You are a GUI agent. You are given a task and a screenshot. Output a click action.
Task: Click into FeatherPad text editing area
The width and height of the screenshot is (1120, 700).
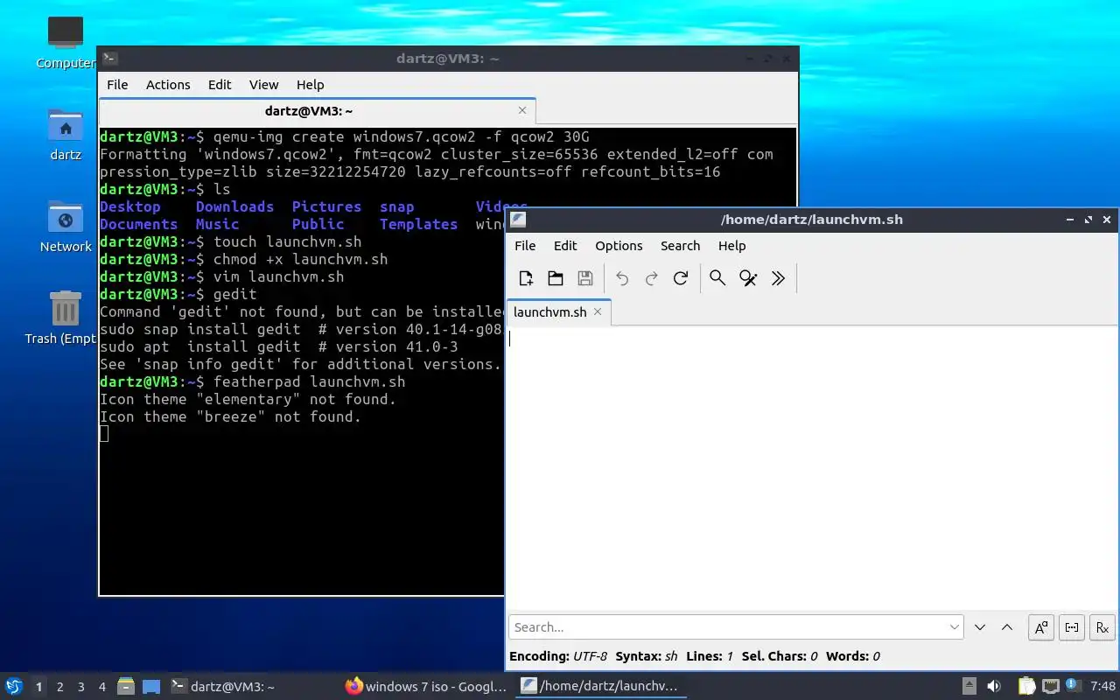[812, 468]
